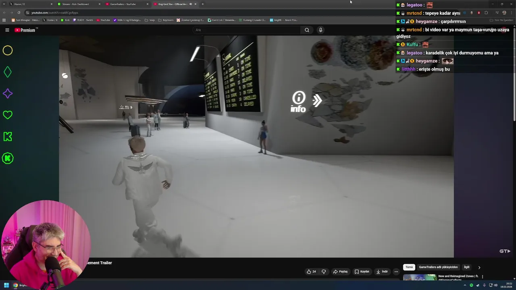Click the purple star overlay icon
Image resolution: width=516 pixels, height=290 pixels.
(x=8, y=93)
